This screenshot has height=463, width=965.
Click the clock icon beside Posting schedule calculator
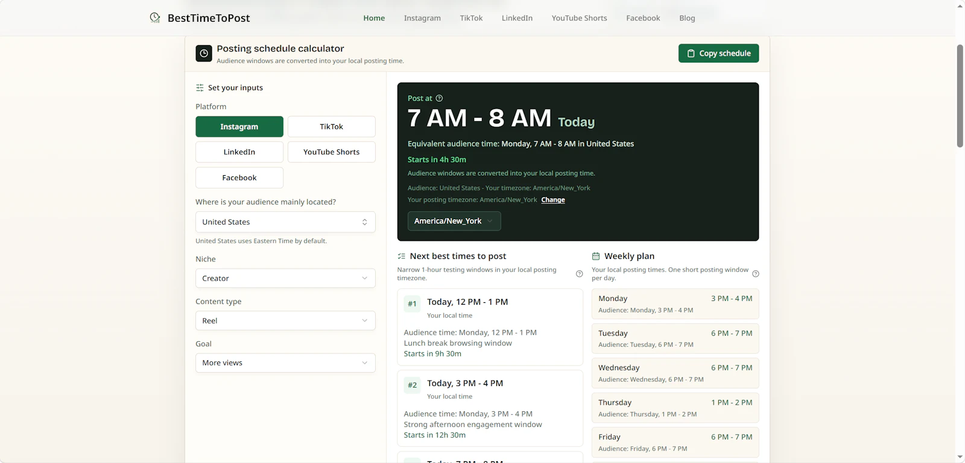(x=204, y=54)
